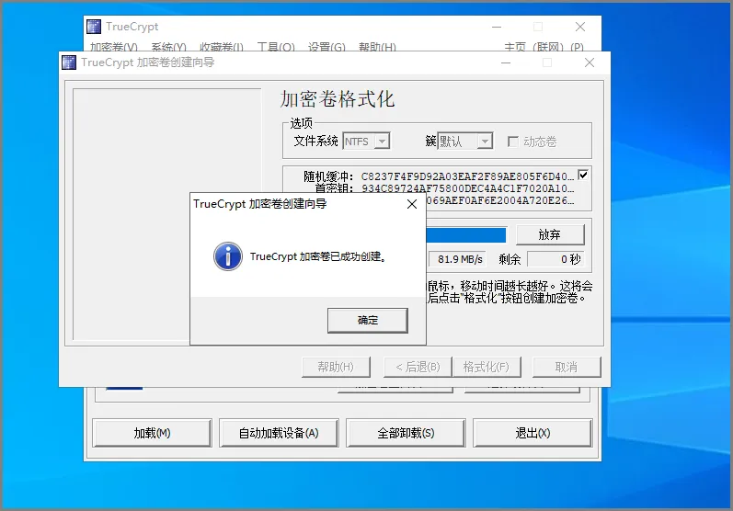
Task: Click the 首密钥 hex value text
Action: [467, 188]
